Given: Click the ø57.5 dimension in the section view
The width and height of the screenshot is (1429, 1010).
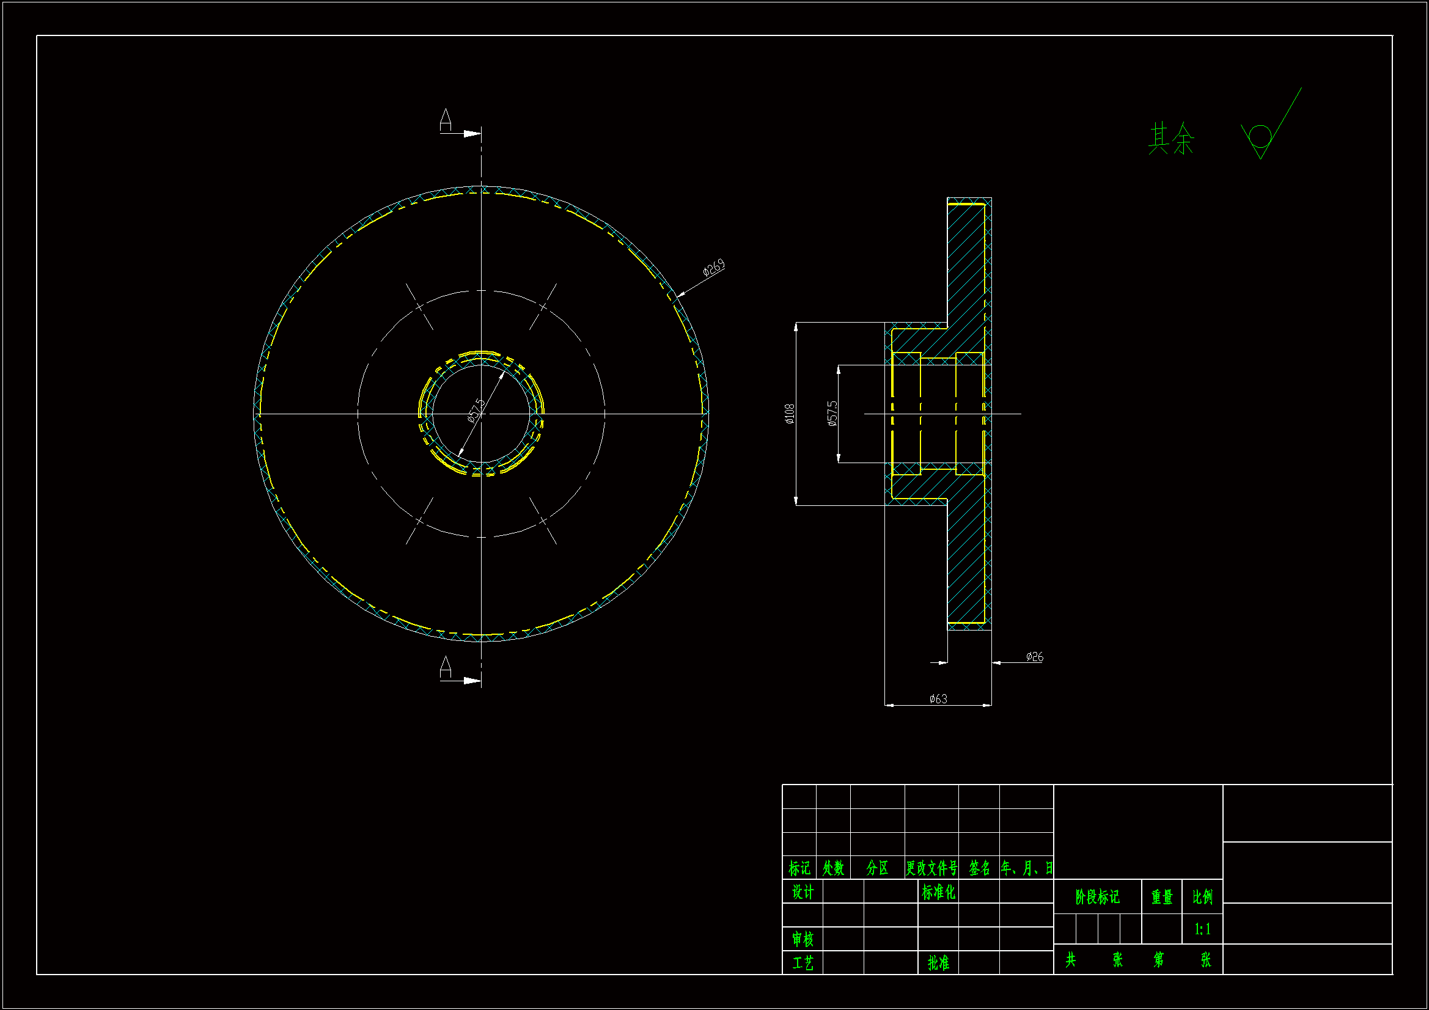Looking at the screenshot, I should (x=832, y=413).
